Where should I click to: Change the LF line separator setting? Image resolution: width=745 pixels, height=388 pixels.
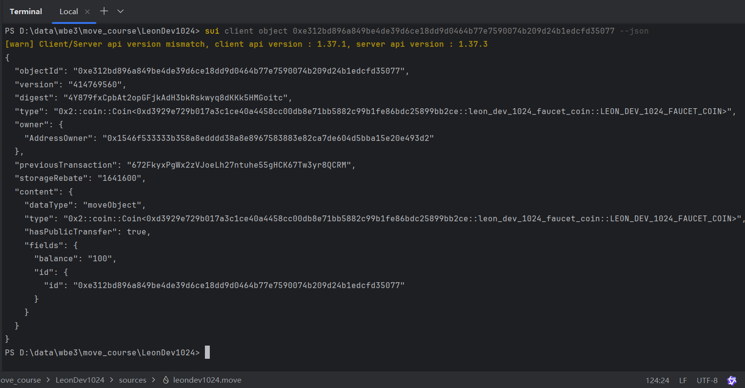[x=683, y=381]
